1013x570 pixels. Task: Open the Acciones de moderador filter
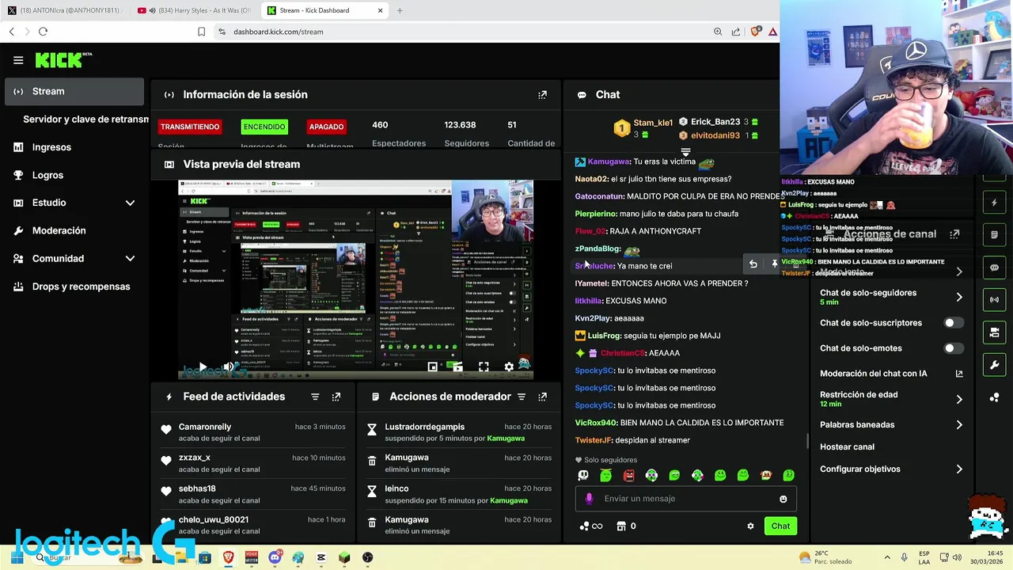(522, 397)
